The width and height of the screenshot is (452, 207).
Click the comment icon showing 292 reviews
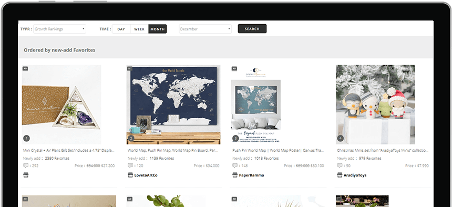[x=26, y=165]
